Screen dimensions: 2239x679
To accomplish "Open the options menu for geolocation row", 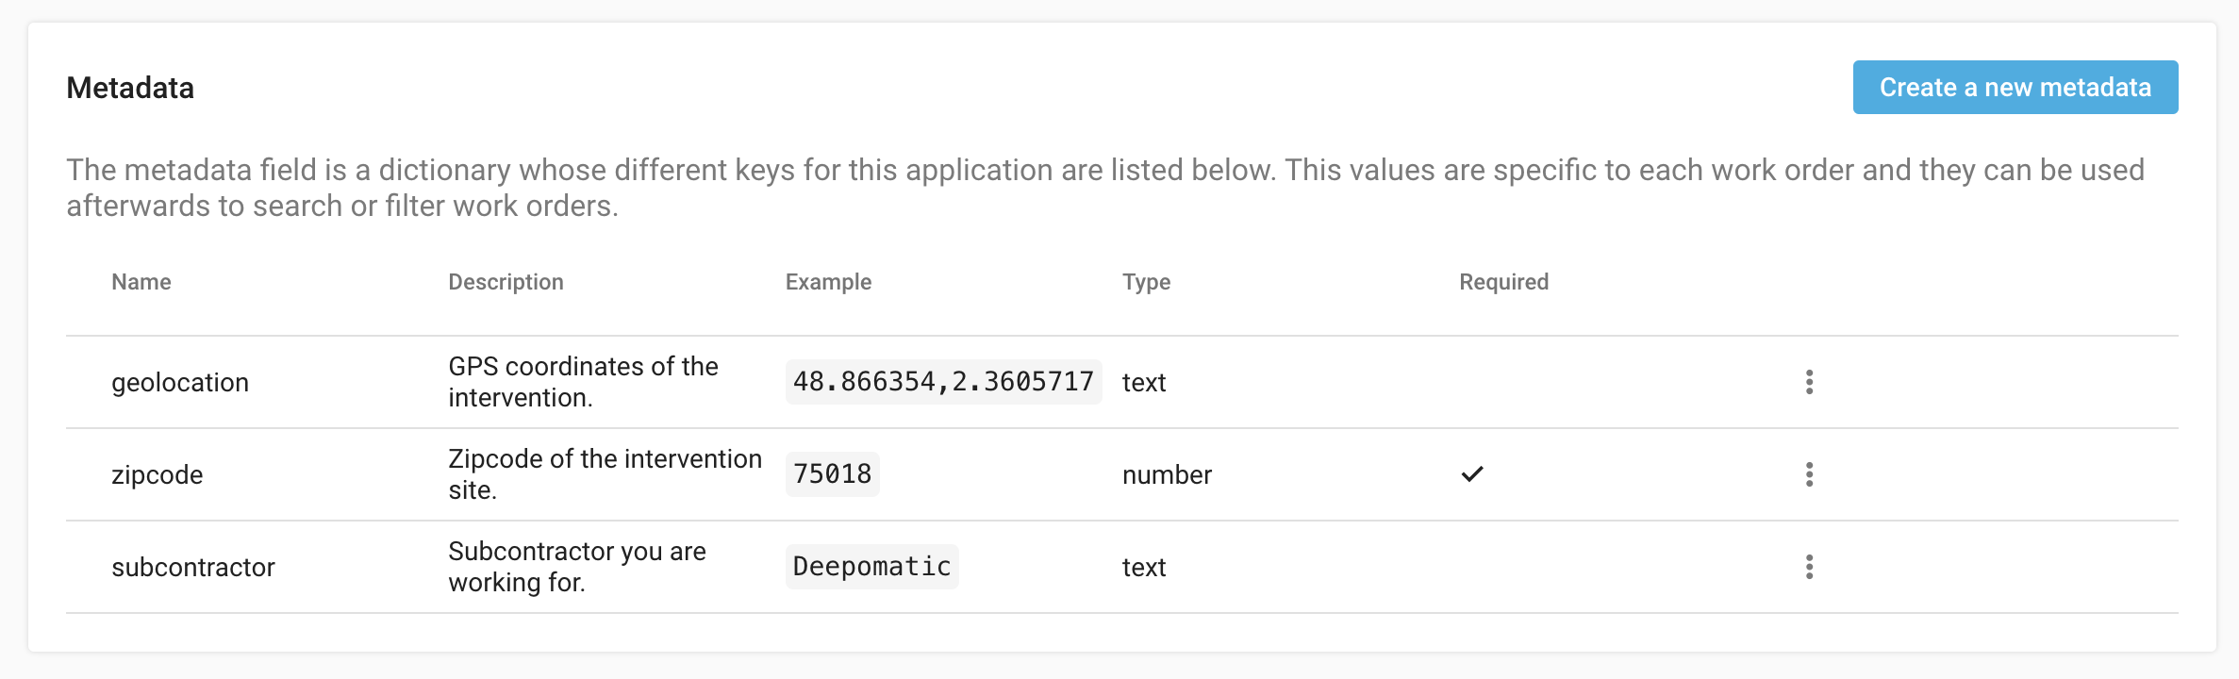I will (x=1809, y=382).
